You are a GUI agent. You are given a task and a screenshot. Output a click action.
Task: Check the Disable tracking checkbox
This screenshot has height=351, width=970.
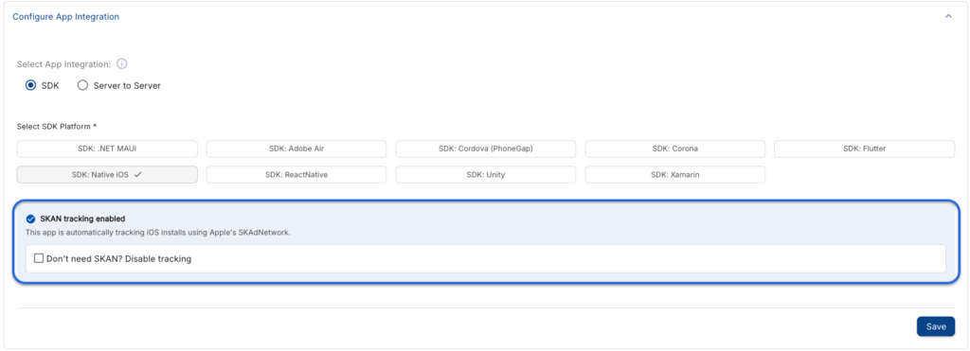(x=38, y=258)
